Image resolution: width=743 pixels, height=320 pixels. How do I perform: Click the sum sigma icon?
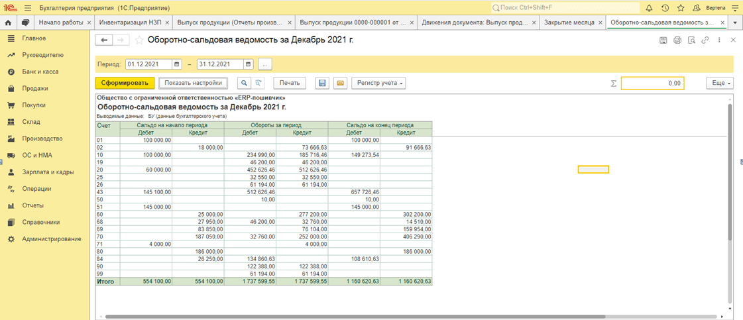point(614,83)
